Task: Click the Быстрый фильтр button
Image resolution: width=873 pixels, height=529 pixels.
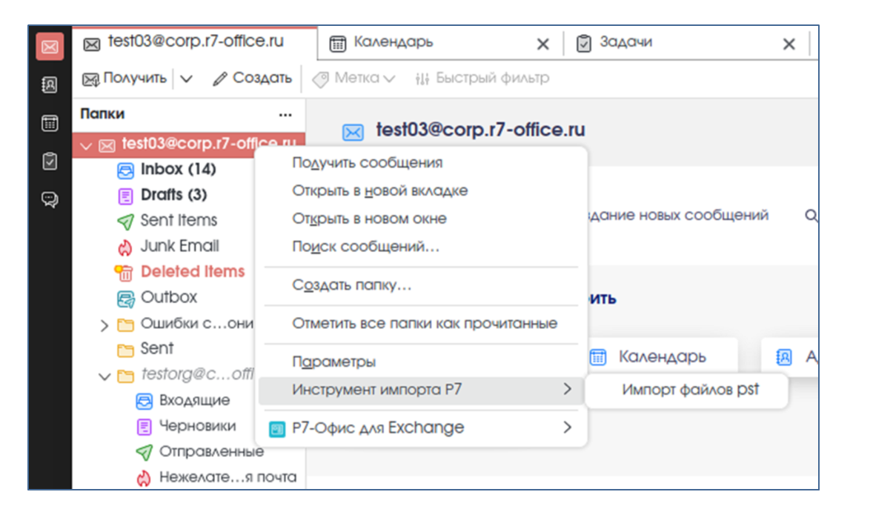Action: (482, 79)
